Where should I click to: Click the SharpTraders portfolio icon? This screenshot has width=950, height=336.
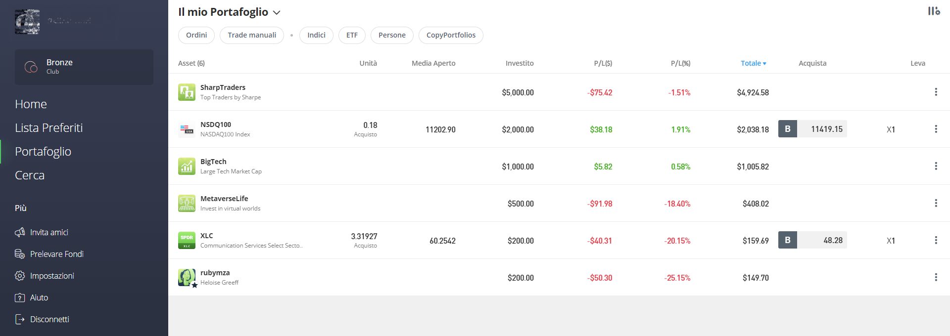(x=187, y=92)
